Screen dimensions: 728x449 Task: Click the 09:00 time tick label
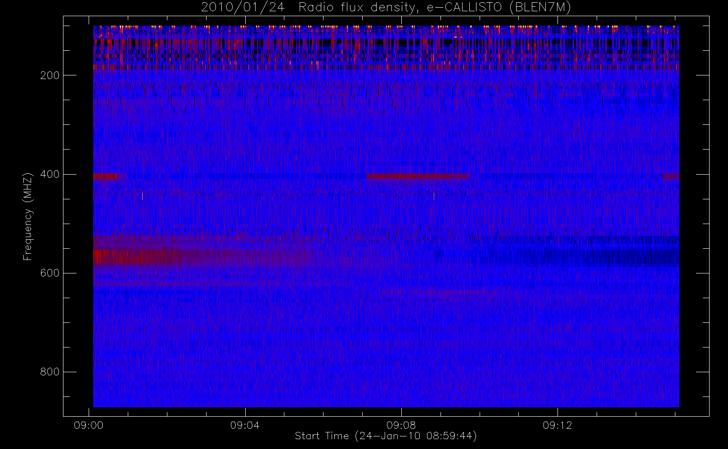point(89,425)
